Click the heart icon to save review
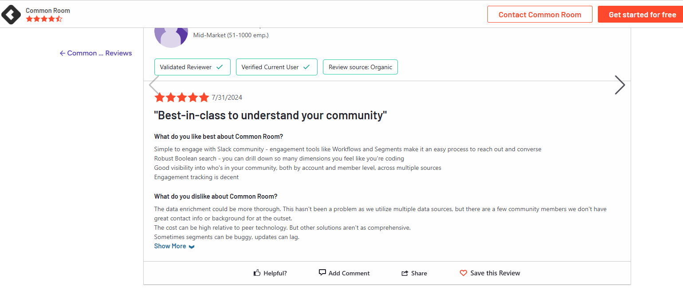 tap(463, 273)
